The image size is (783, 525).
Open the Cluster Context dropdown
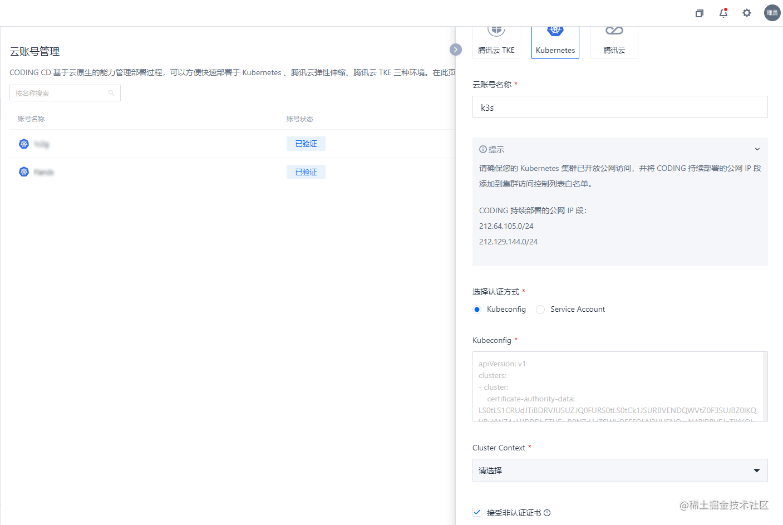[620, 470]
